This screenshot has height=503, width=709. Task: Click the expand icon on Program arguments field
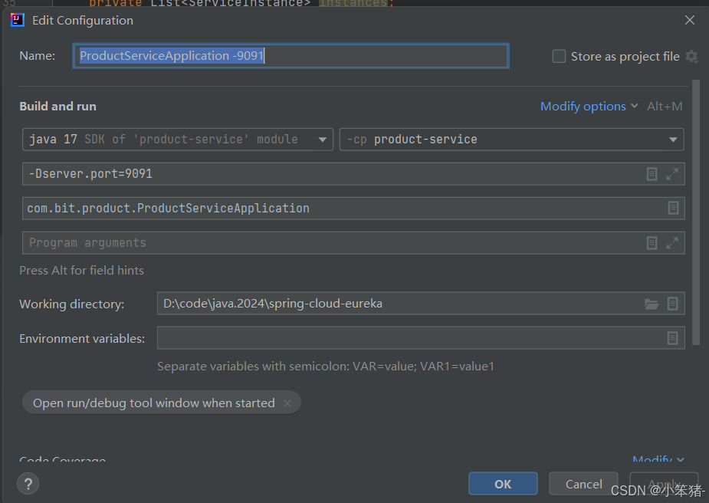pos(672,243)
